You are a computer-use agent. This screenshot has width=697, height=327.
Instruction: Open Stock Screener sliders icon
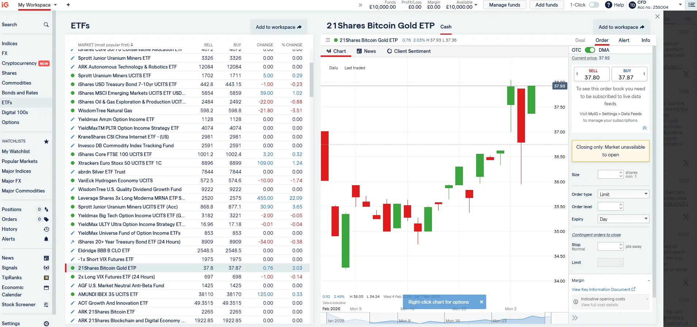pos(46,305)
